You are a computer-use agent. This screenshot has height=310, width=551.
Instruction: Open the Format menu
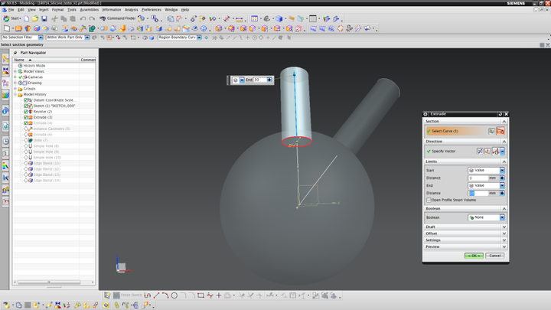coord(57,10)
